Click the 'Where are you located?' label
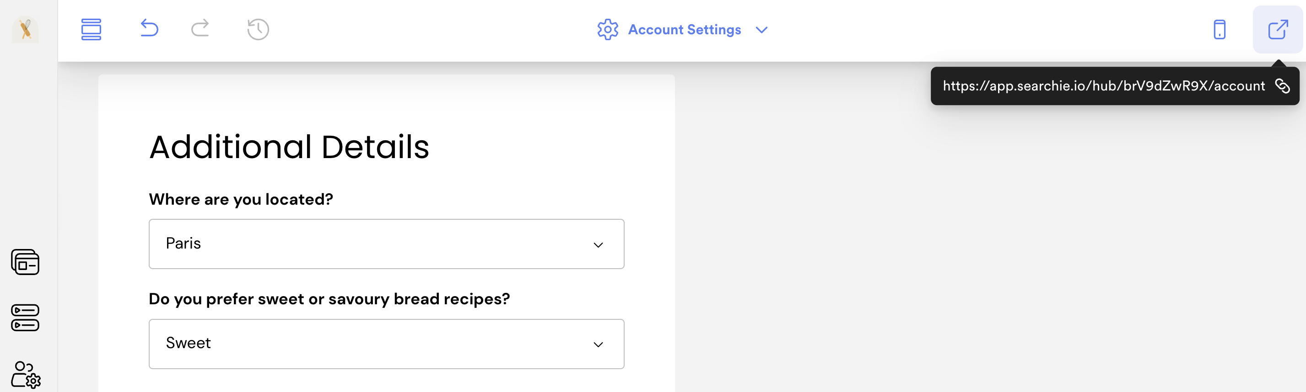Image resolution: width=1306 pixels, height=392 pixels. [241, 200]
